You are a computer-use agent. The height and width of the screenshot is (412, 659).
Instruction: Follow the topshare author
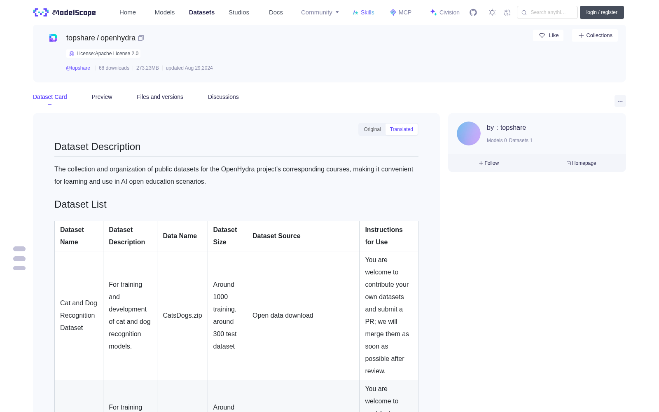(x=489, y=163)
